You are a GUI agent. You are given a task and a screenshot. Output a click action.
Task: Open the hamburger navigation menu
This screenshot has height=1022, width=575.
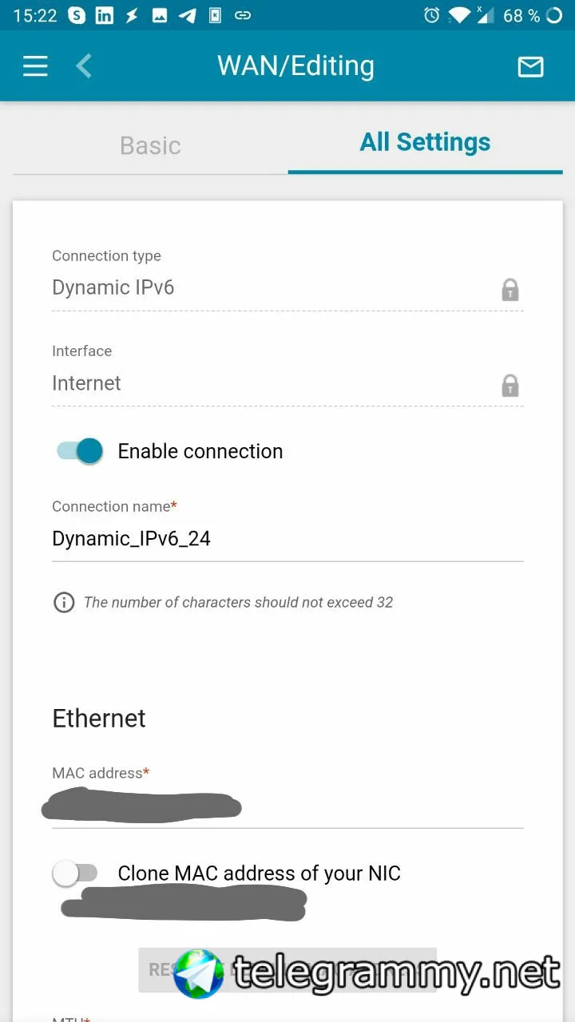point(35,65)
